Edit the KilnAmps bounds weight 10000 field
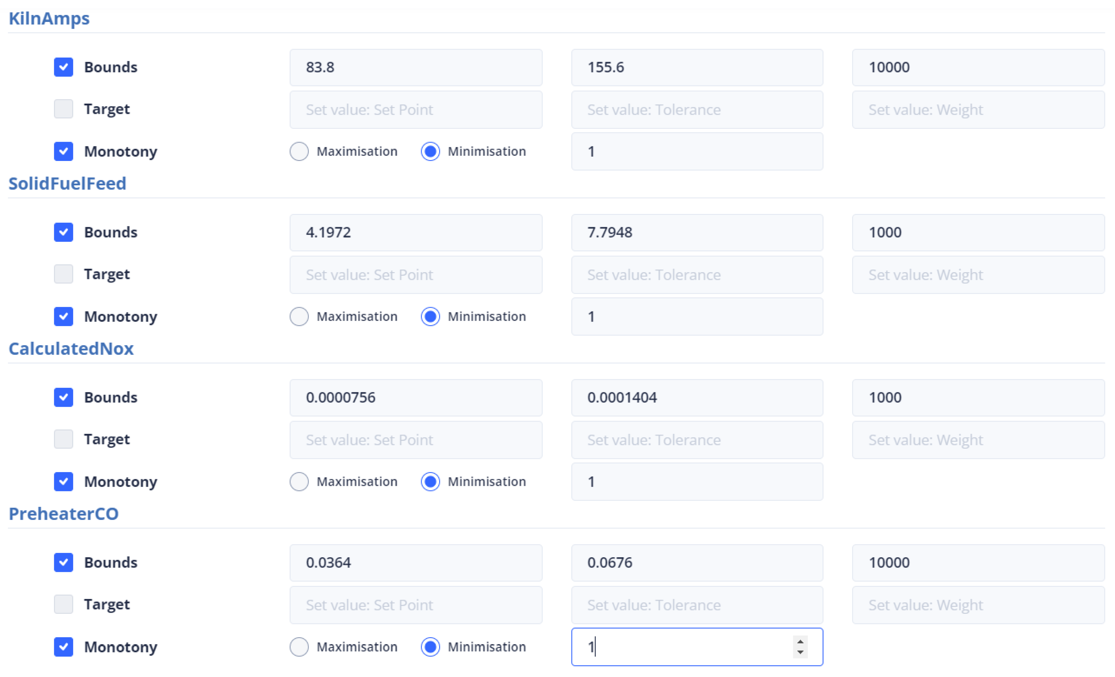Image resolution: width=1115 pixels, height=677 pixels. click(977, 67)
